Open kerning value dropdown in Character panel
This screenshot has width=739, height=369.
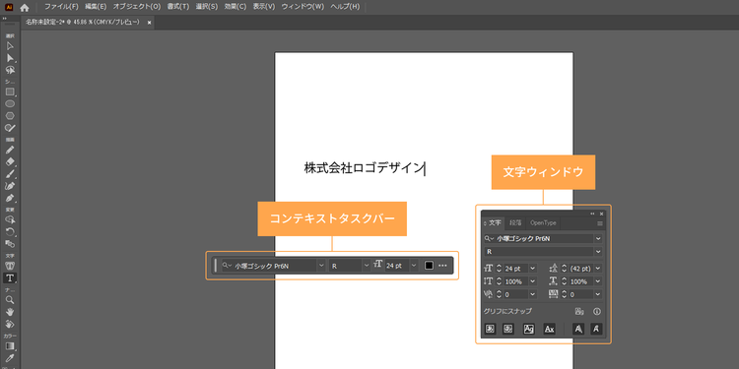coord(532,294)
